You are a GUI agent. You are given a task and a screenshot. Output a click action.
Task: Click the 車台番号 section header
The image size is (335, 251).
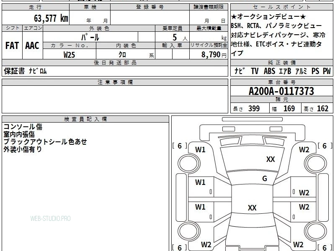click(x=281, y=82)
